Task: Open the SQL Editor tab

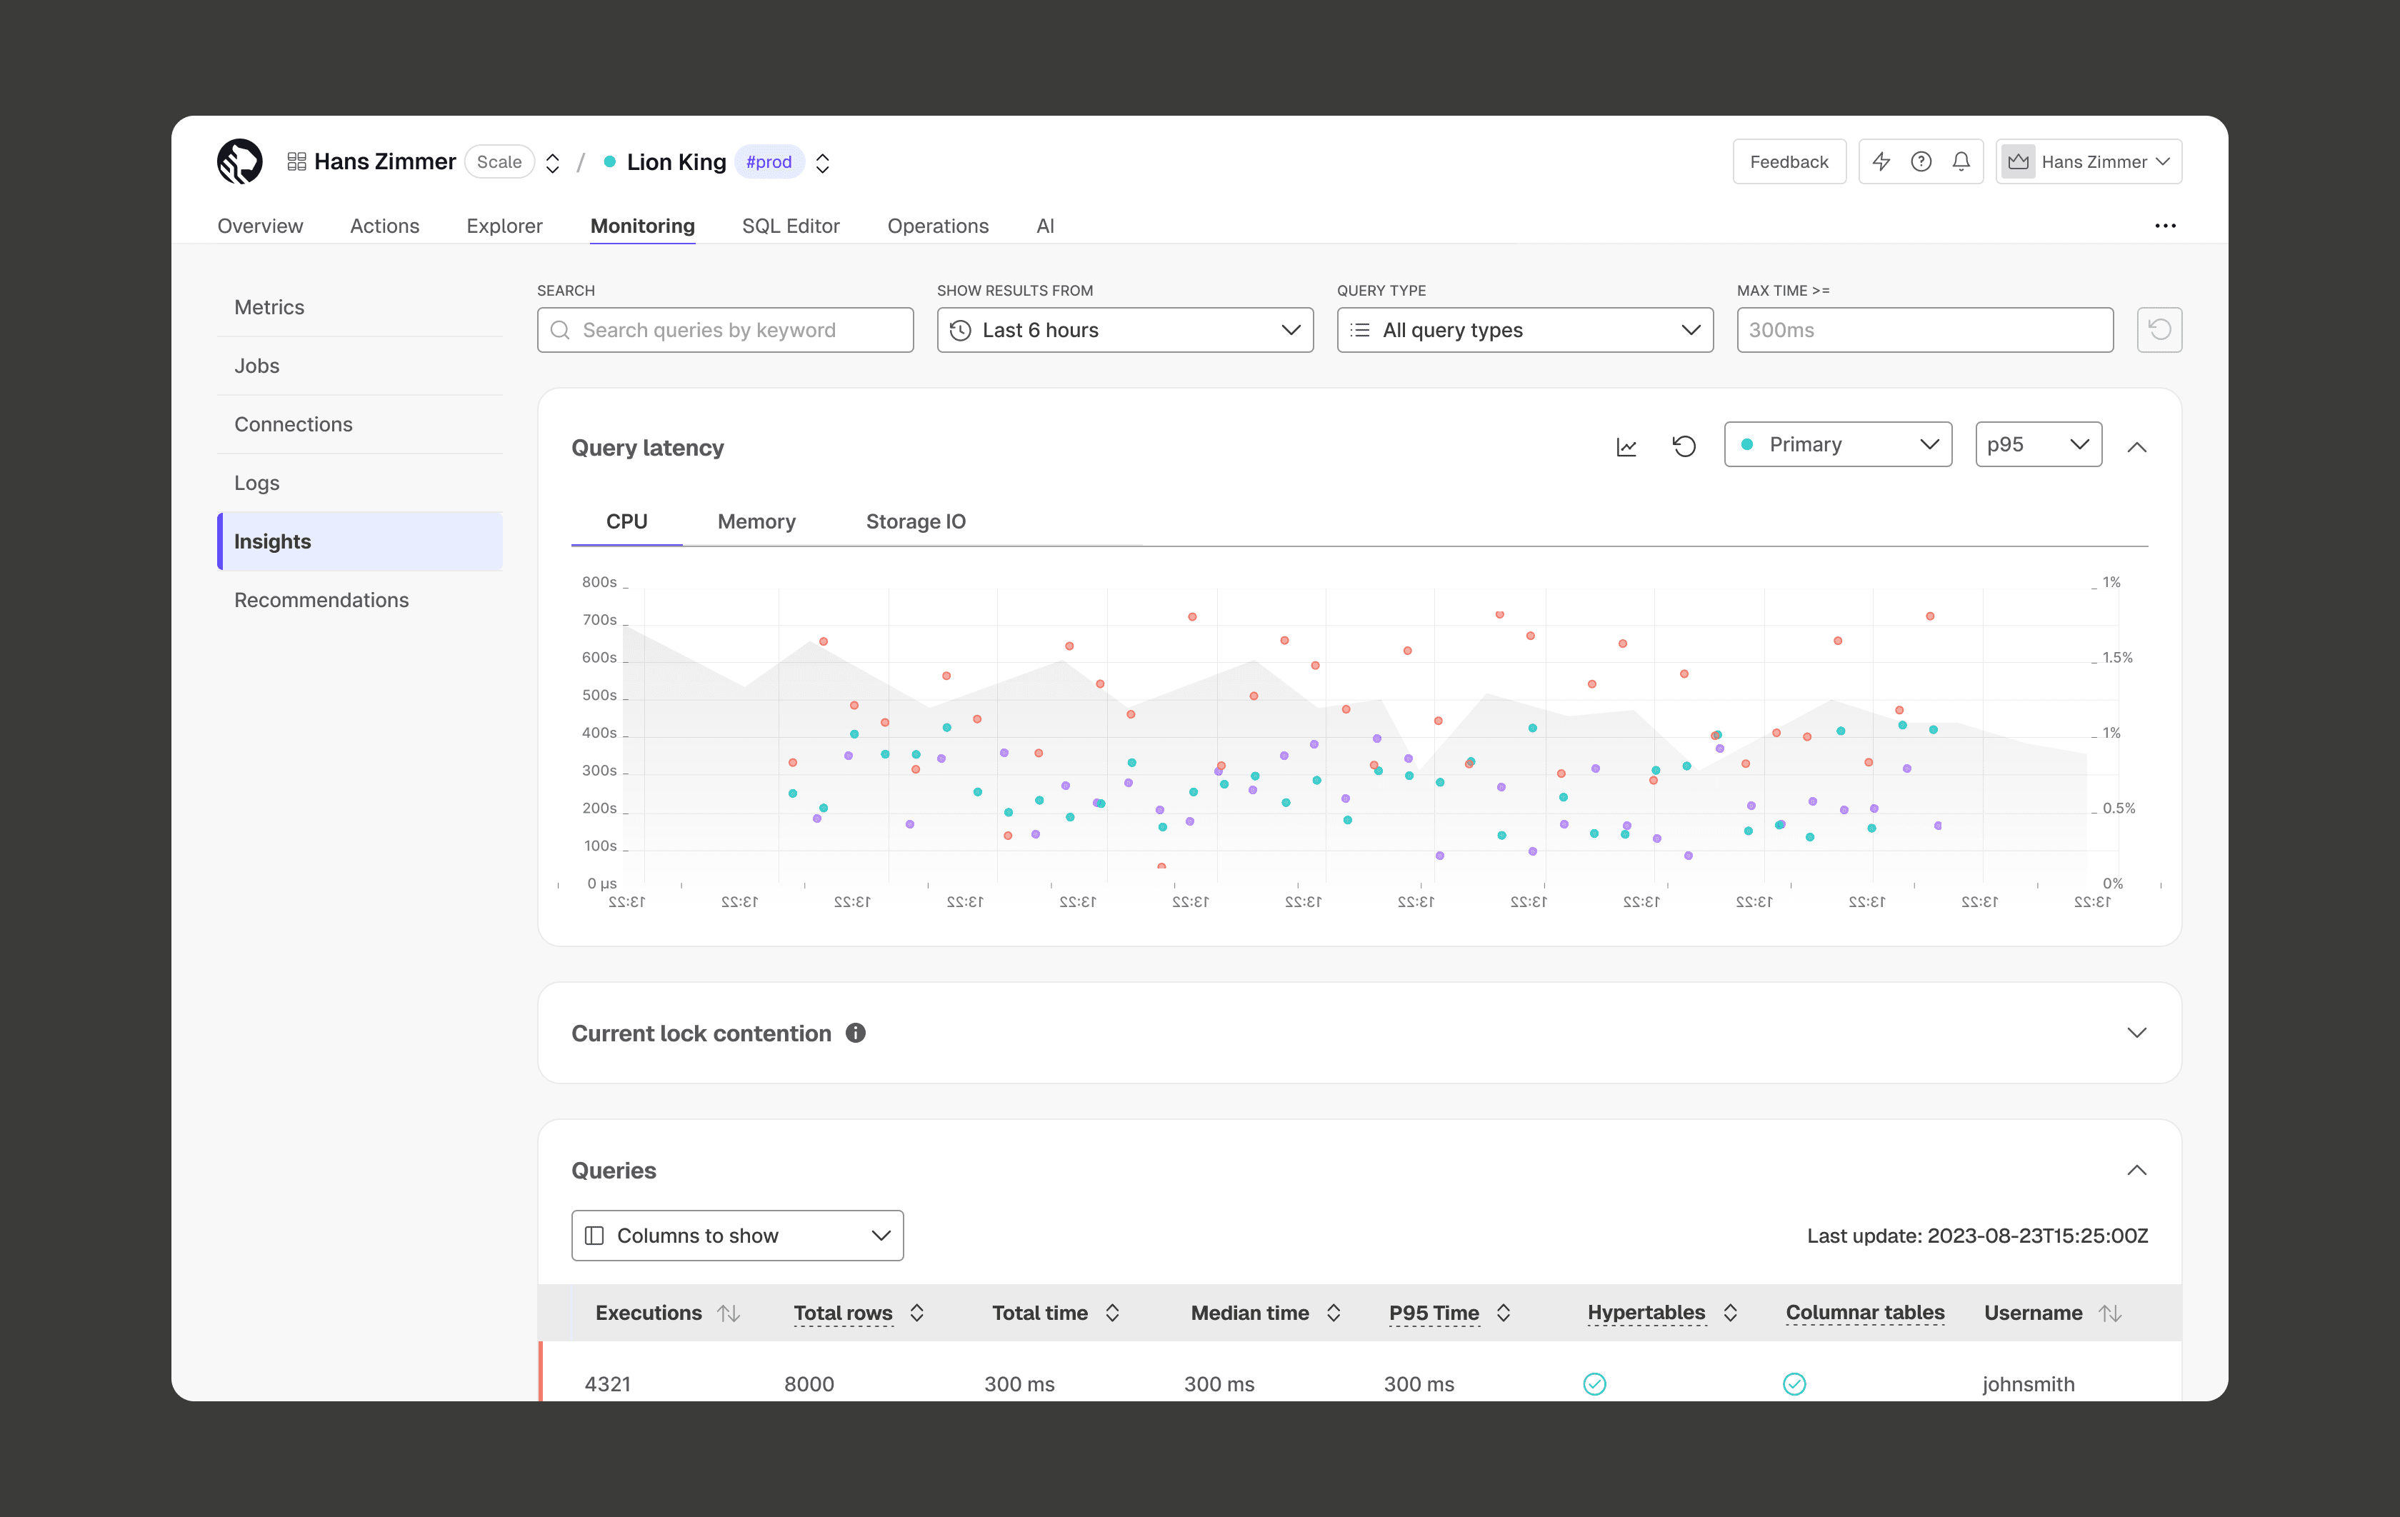Action: coord(791,226)
